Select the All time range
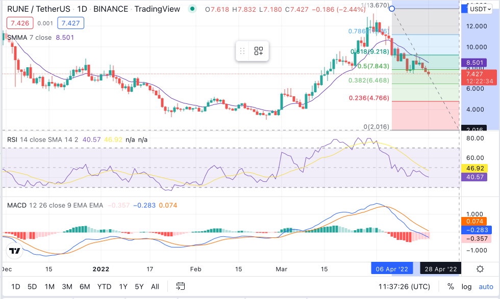Viewport: 500px width, 299px height. coord(155,287)
